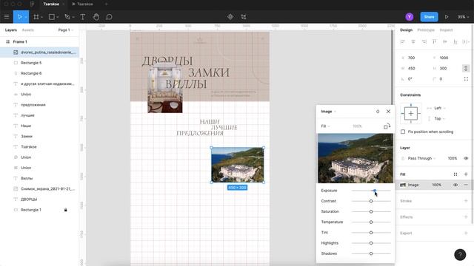
Task: Click the Create component icon
Action: coord(230,17)
